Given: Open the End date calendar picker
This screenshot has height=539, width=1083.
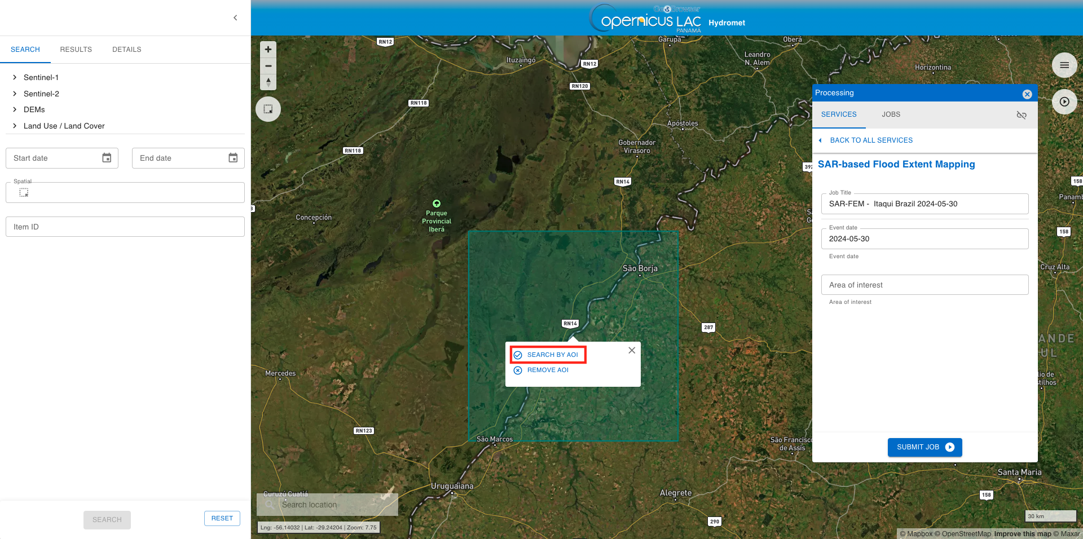Looking at the screenshot, I should [x=233, y=158].
